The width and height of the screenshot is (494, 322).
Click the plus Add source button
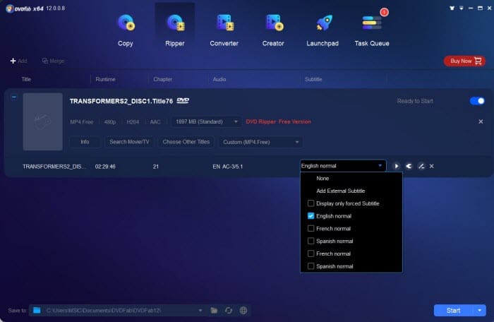click(x=18, y=61)
